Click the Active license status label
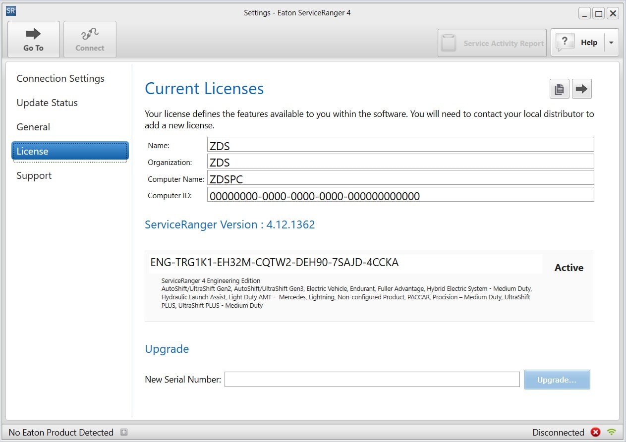Image resolution: width=626 pixels, height=442 pixels. (x=569, y=268)
